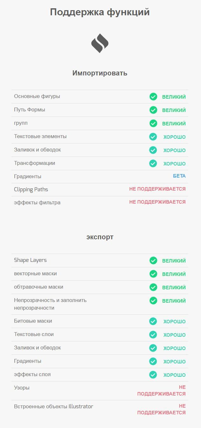The width and height of the screenshot is (201, 428).
Task: Click the teal checkmark for Текстовые элементы
Action: tap(153, 137)
